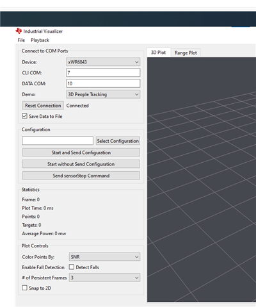Click the Points: 0 statistic
Viewport: 256px width, 307px height.
[31, 217]
